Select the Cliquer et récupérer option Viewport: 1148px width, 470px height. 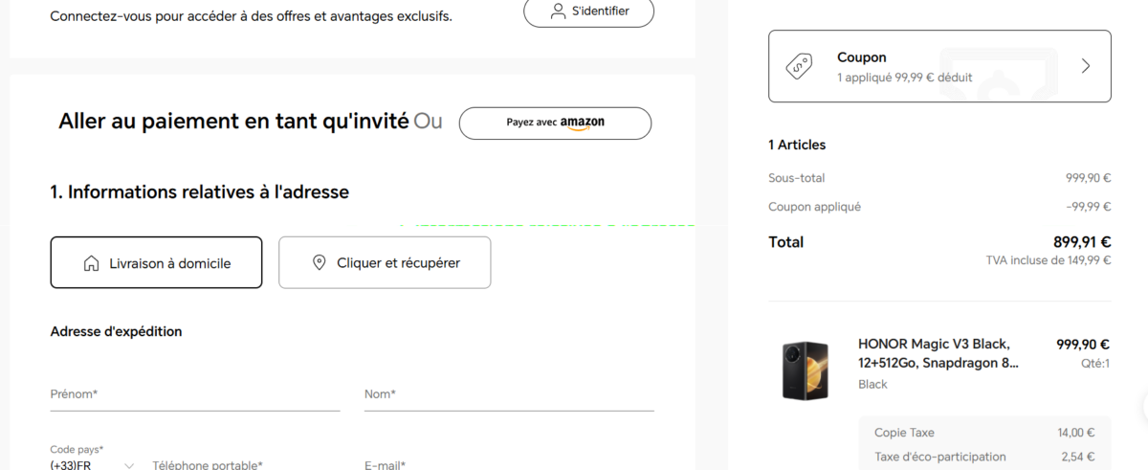point(385,262)
